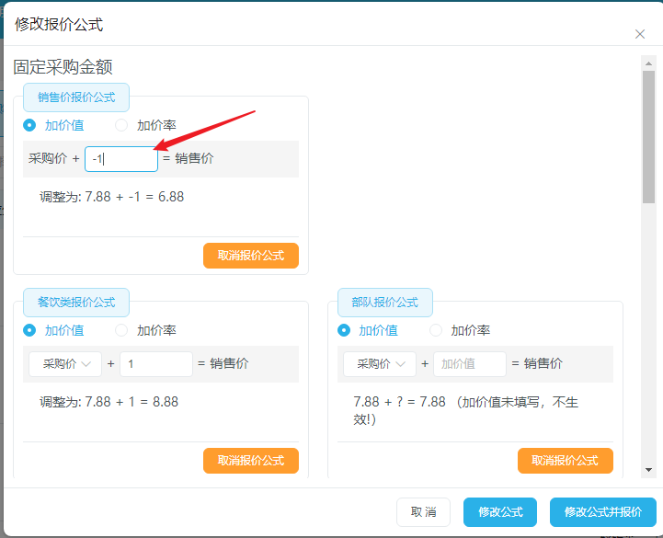The width and height of the screenshot is (663, 538).
Task: Click the scrollbar up arrow icon
Action: 648,63
